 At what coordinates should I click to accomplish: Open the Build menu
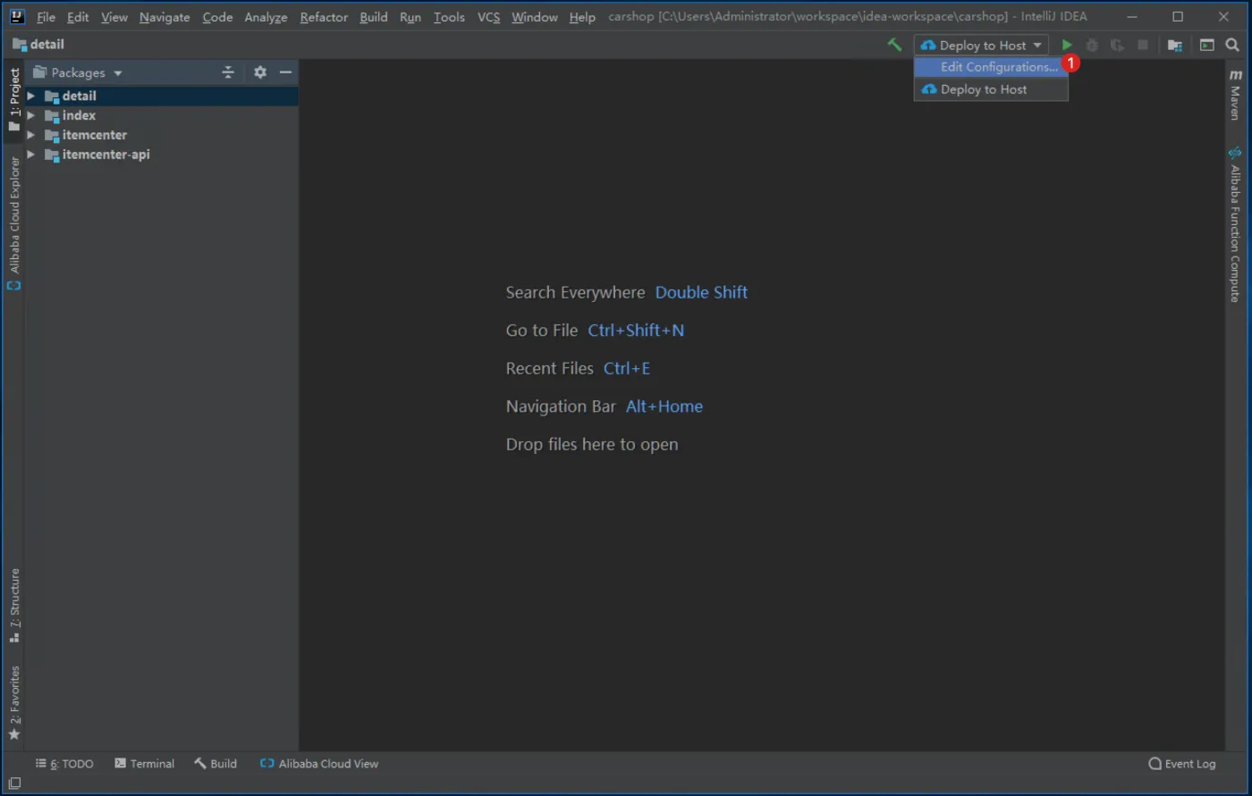coord(374,17)
